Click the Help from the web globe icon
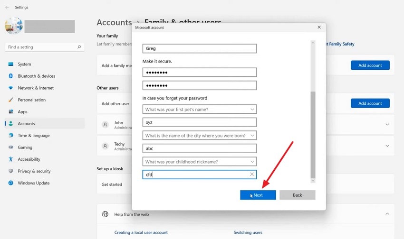The height and width of the screenshot is (239, 404). 105,214
